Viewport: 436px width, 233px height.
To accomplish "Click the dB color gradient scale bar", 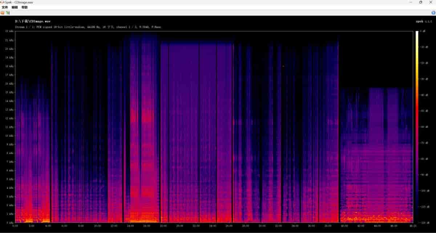I will pos(417,127).
